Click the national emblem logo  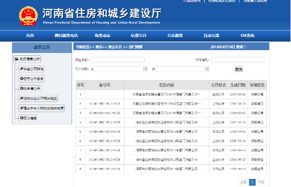click(28, 16)
